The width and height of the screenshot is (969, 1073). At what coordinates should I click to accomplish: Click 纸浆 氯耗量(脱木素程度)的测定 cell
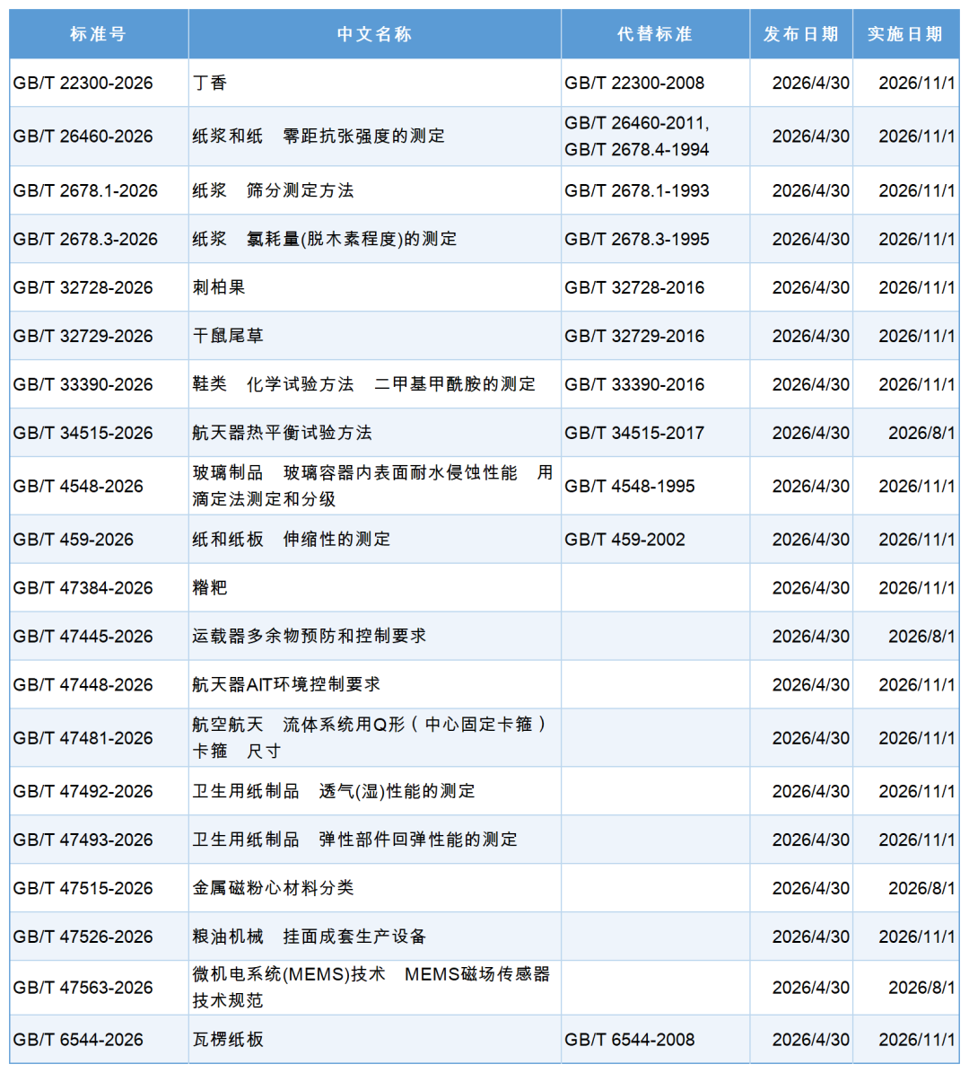pos(375,239)
